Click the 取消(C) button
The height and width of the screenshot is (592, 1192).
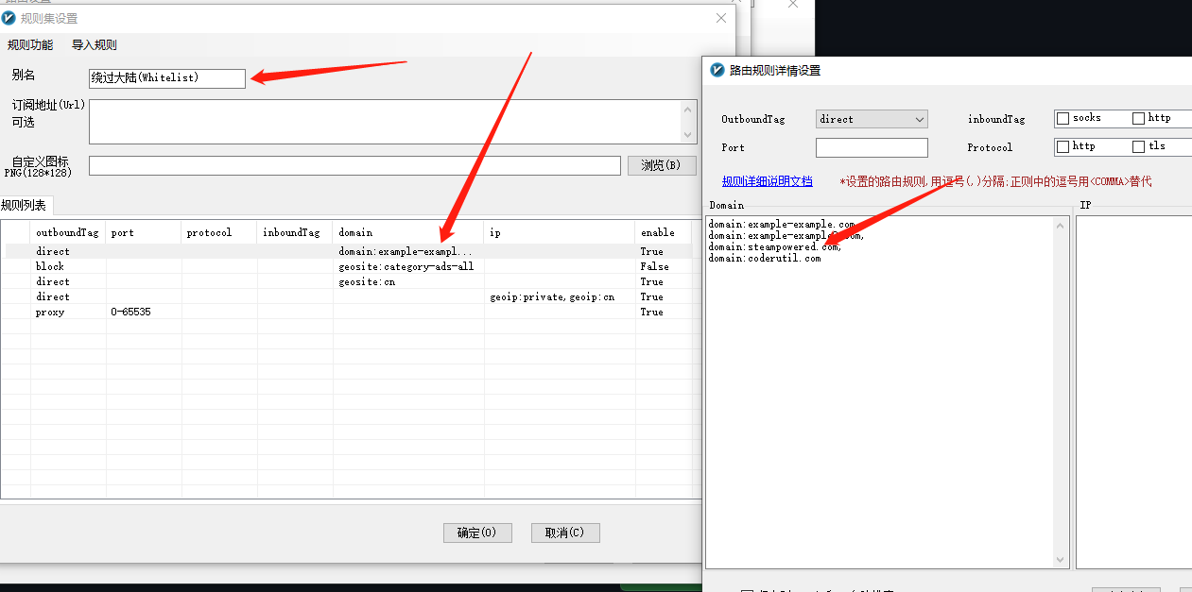point(564,532)
